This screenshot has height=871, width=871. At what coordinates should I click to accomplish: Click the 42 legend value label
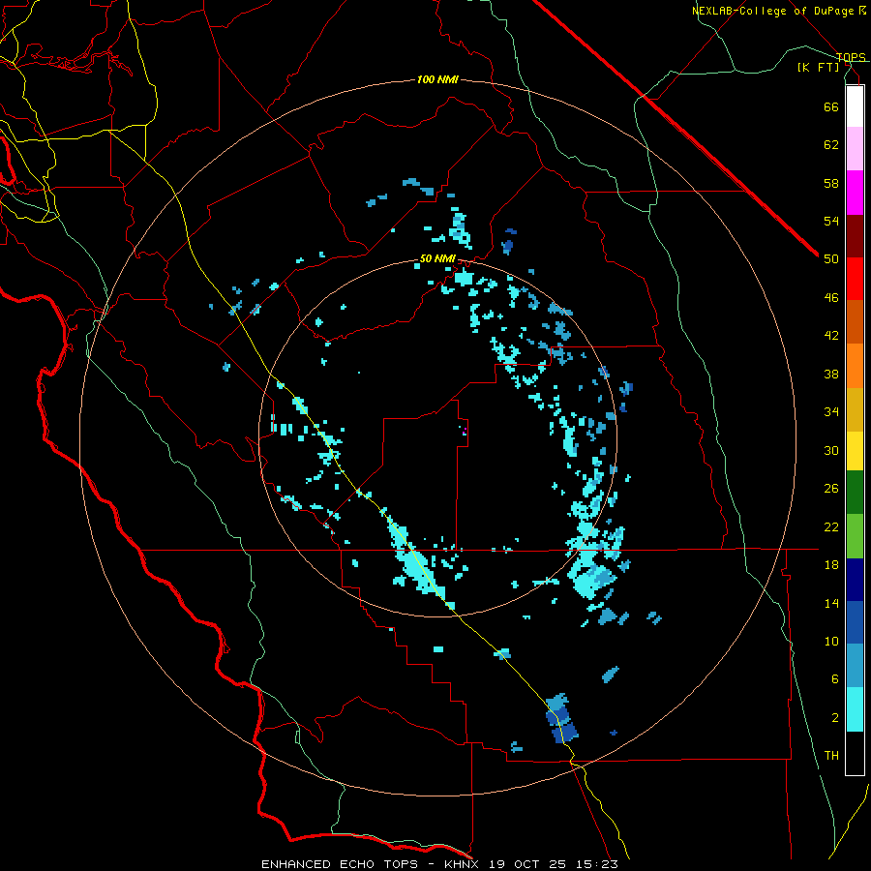coord(831,336)
